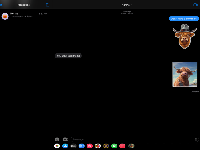Tap the dictation microphone icon
Image resolution: width=200 pixels, height=150 pixels.
[x=196, y=139]
